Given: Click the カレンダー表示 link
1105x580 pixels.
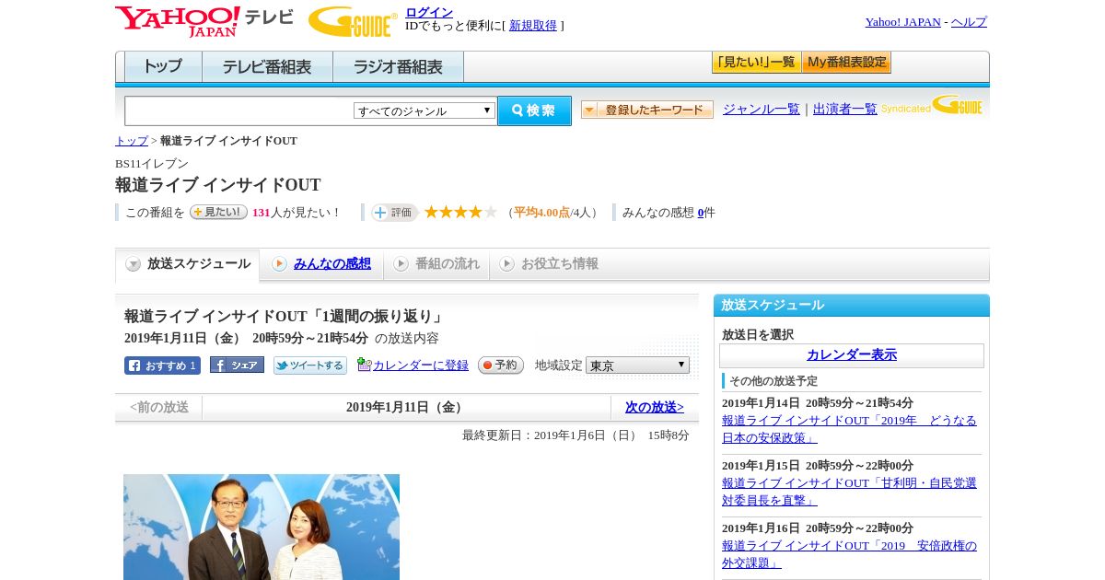Looking at the screenshot, I should pos(852,355).
